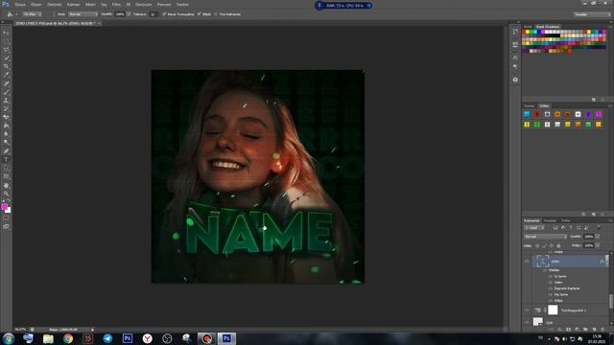Screen dimensions: 614x345
Task: Click the foreground magenta color swatch
Action: coord(4,207)
